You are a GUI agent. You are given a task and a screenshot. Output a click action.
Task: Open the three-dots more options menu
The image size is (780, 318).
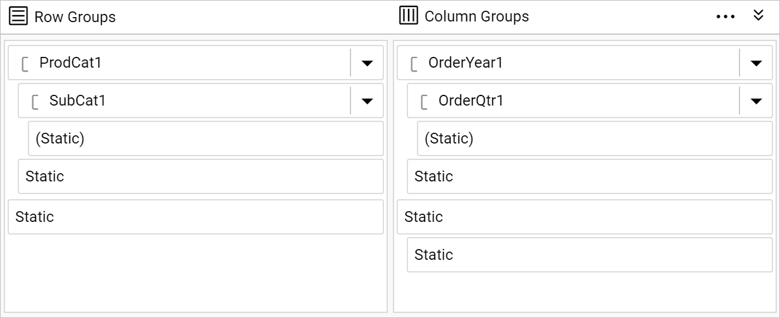(725, 16)
